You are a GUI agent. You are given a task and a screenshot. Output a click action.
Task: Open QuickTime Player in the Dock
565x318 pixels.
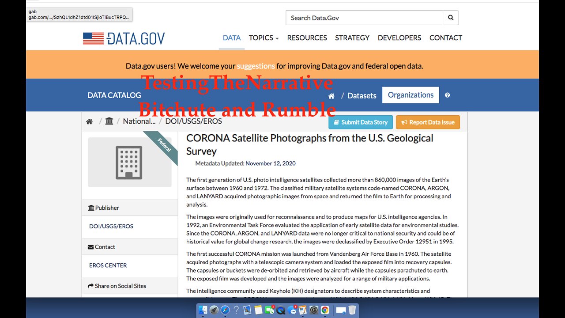pos(281,310)
